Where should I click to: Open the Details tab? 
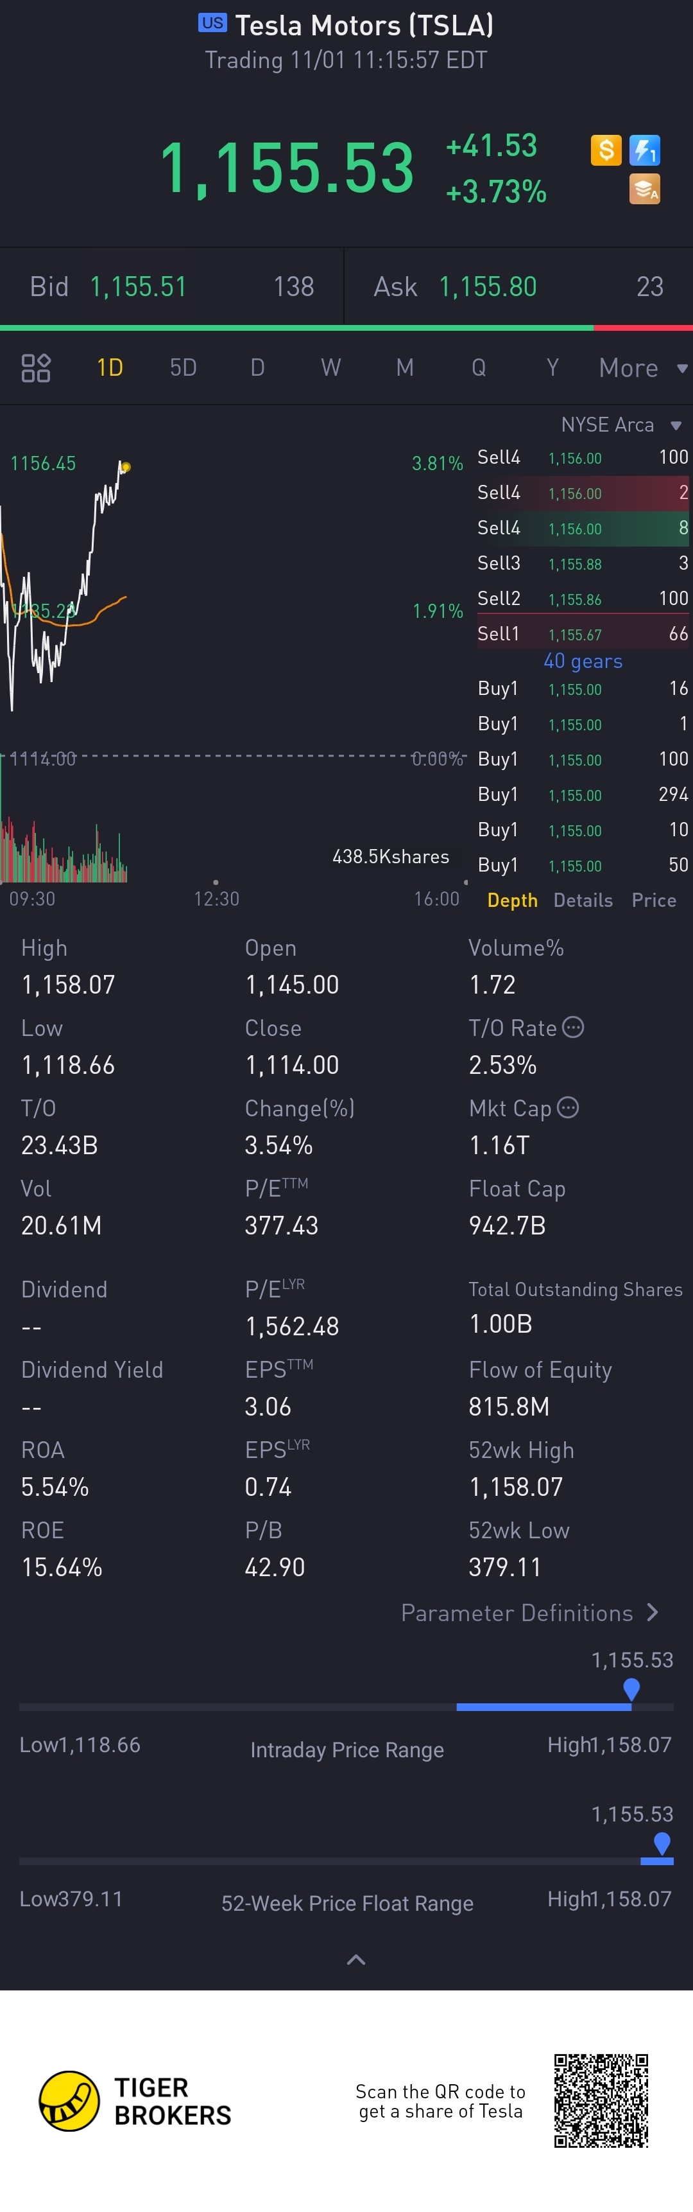tap(583, 900)
